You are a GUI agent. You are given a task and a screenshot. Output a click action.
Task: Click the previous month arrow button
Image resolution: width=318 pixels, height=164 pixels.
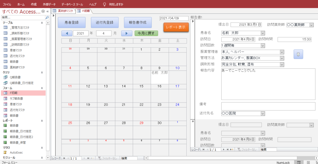coord(67,33)
